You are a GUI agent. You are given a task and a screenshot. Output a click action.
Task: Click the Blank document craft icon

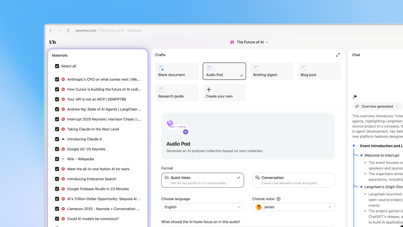tap(161, 68)
